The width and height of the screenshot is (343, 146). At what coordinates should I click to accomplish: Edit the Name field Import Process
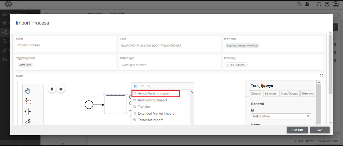[65, 45]
